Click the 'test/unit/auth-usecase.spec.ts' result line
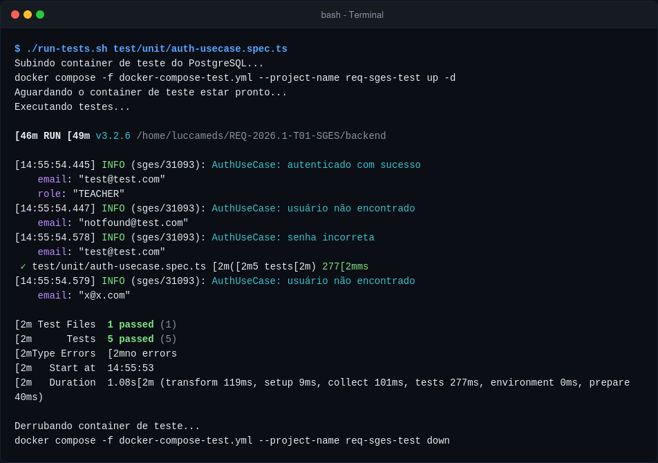The width and height of the screenshot is (658, 463). tap(194, 266)
